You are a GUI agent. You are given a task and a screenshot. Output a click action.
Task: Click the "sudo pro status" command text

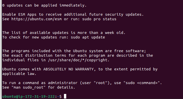click(x=99, y=19)
